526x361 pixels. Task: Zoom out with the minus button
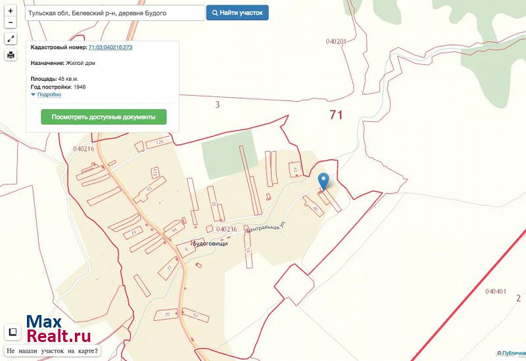[11, 22]
